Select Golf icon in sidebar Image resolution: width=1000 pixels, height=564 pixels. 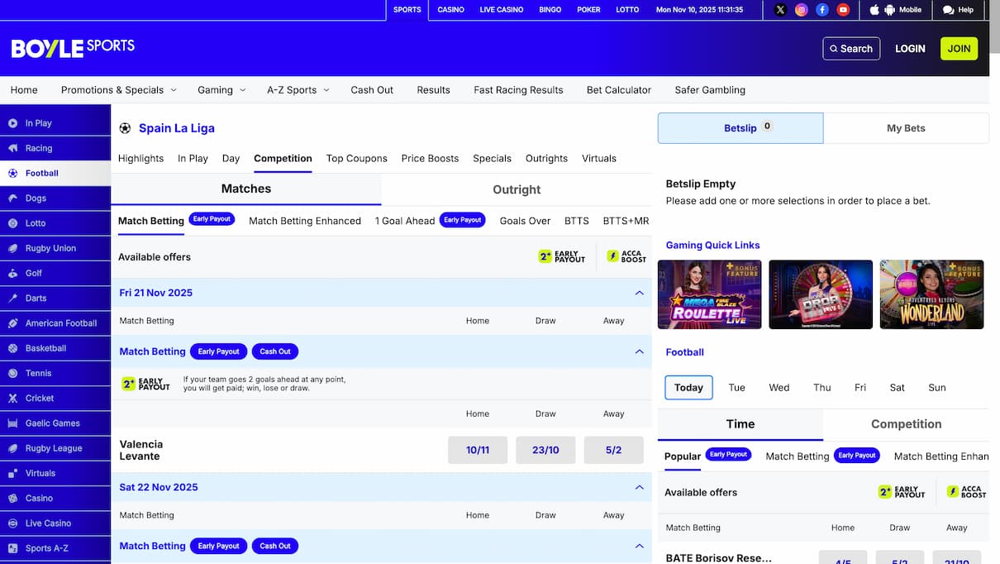[12, 273]
